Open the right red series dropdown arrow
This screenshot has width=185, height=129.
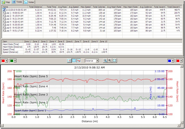pos(181,61)
